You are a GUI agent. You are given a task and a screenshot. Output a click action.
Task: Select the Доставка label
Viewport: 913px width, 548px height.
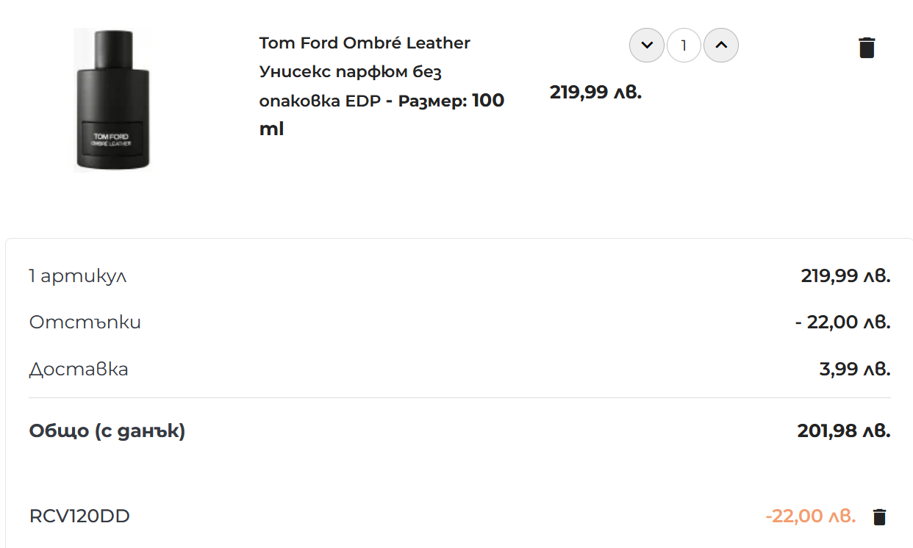click(x=79, y=369)
